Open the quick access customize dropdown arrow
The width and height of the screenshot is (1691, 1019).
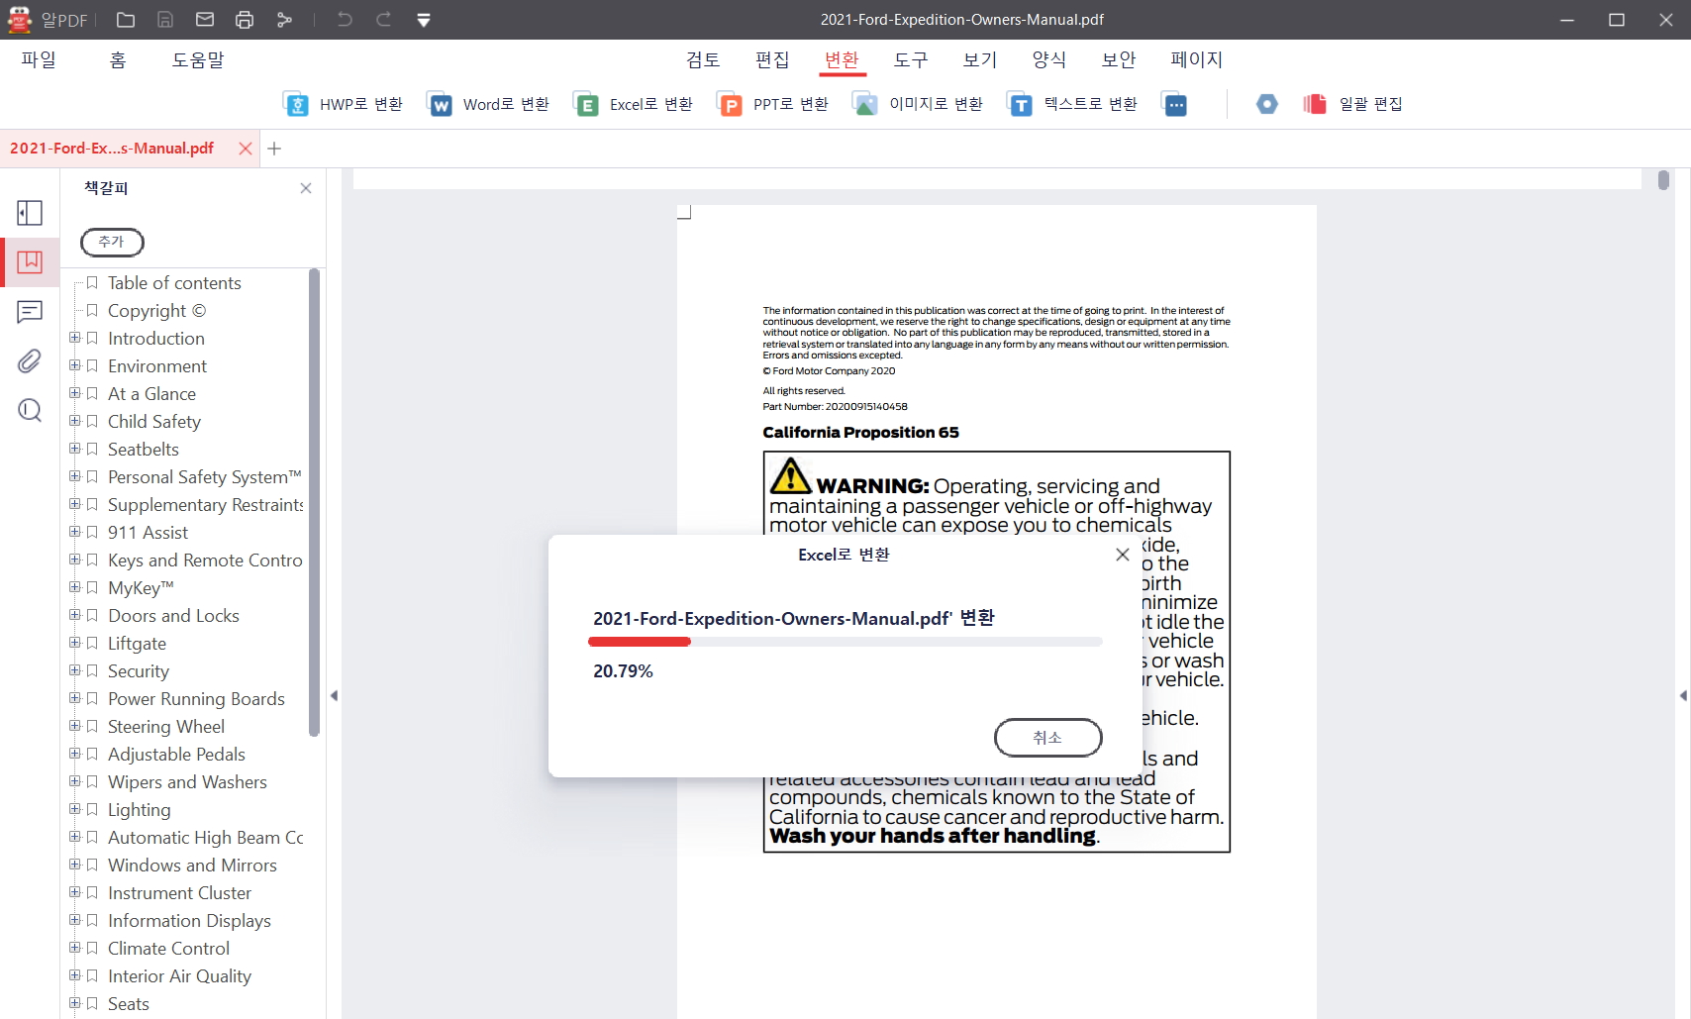[424, 20]
